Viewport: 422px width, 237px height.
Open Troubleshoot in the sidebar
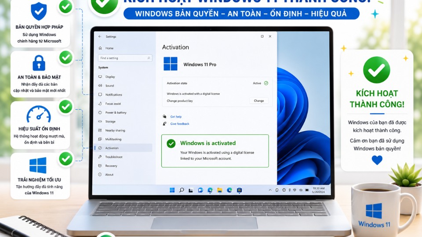[x=114, y=157]
